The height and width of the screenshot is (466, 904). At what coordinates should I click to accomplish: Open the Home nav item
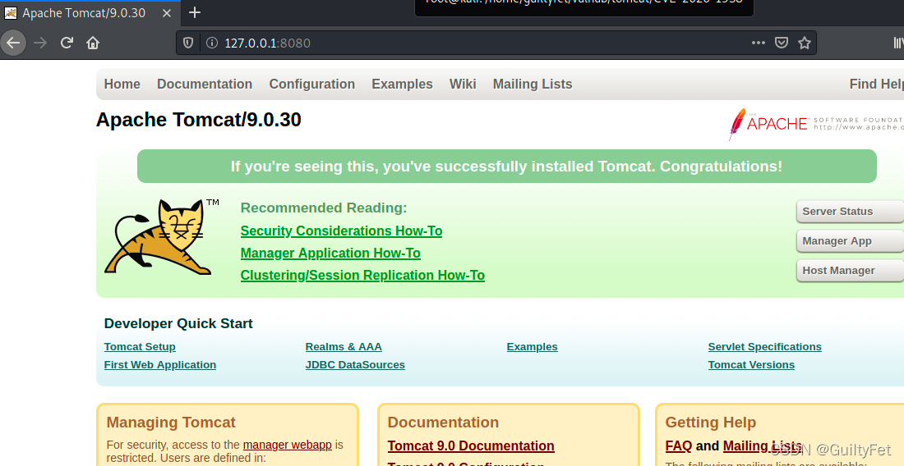(x=122, y=84)
